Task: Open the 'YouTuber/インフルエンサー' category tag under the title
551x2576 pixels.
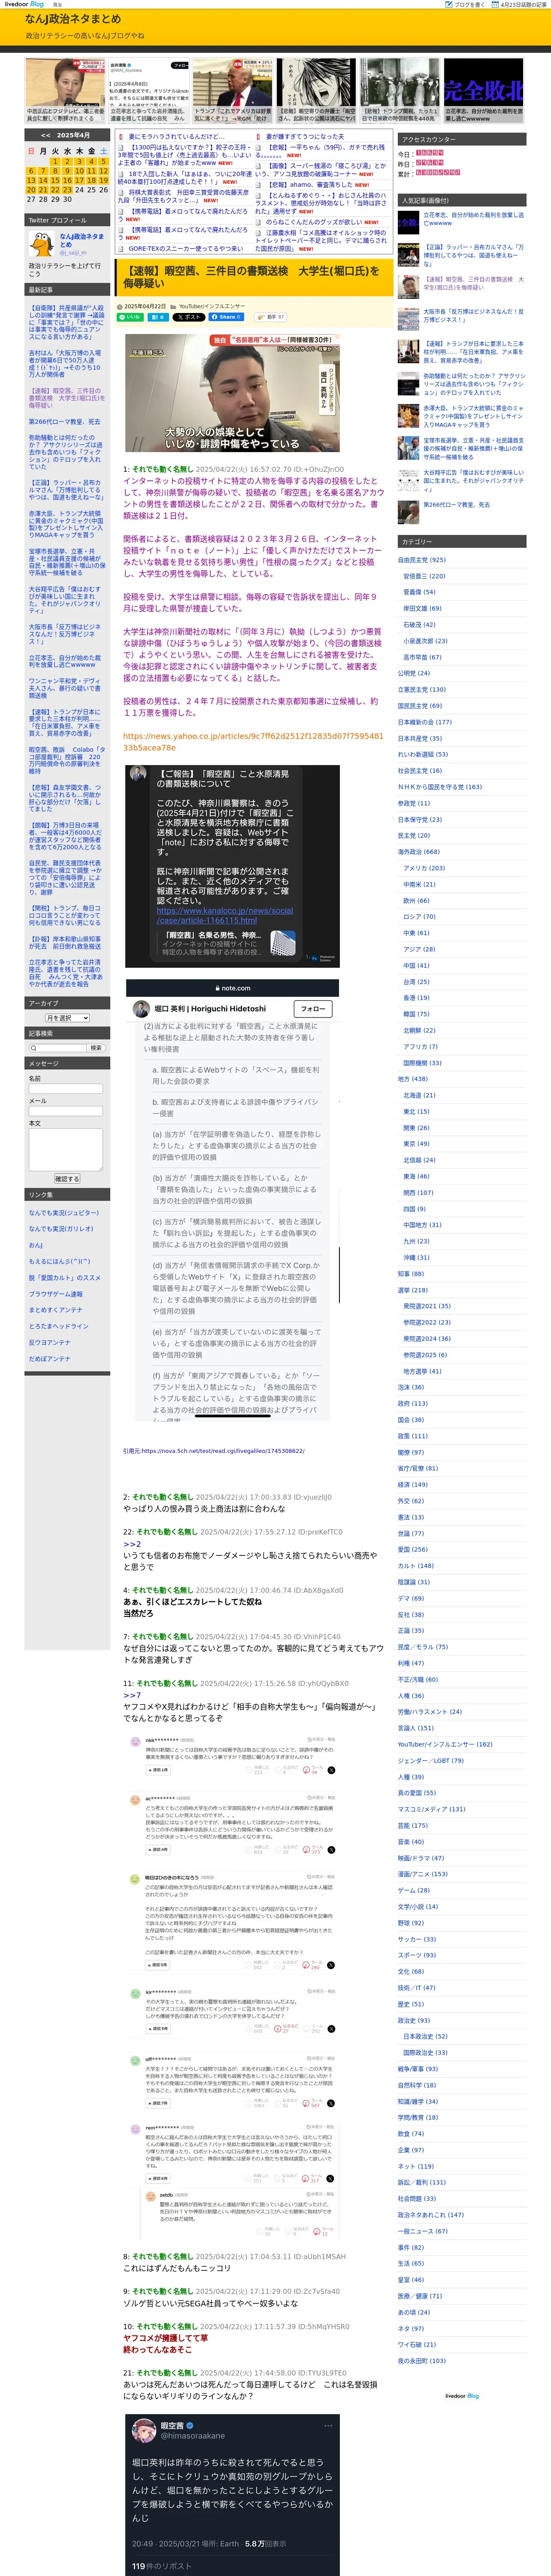Action: [x=211, y=306]
